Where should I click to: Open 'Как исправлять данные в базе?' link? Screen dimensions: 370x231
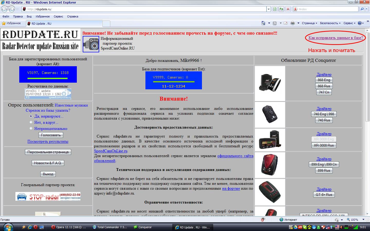336,38
